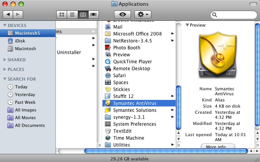This screenshot has height=162, width=260.
Task: Expand NetRestore-3.4.5 with its arrow
Action: click(173, 40)
